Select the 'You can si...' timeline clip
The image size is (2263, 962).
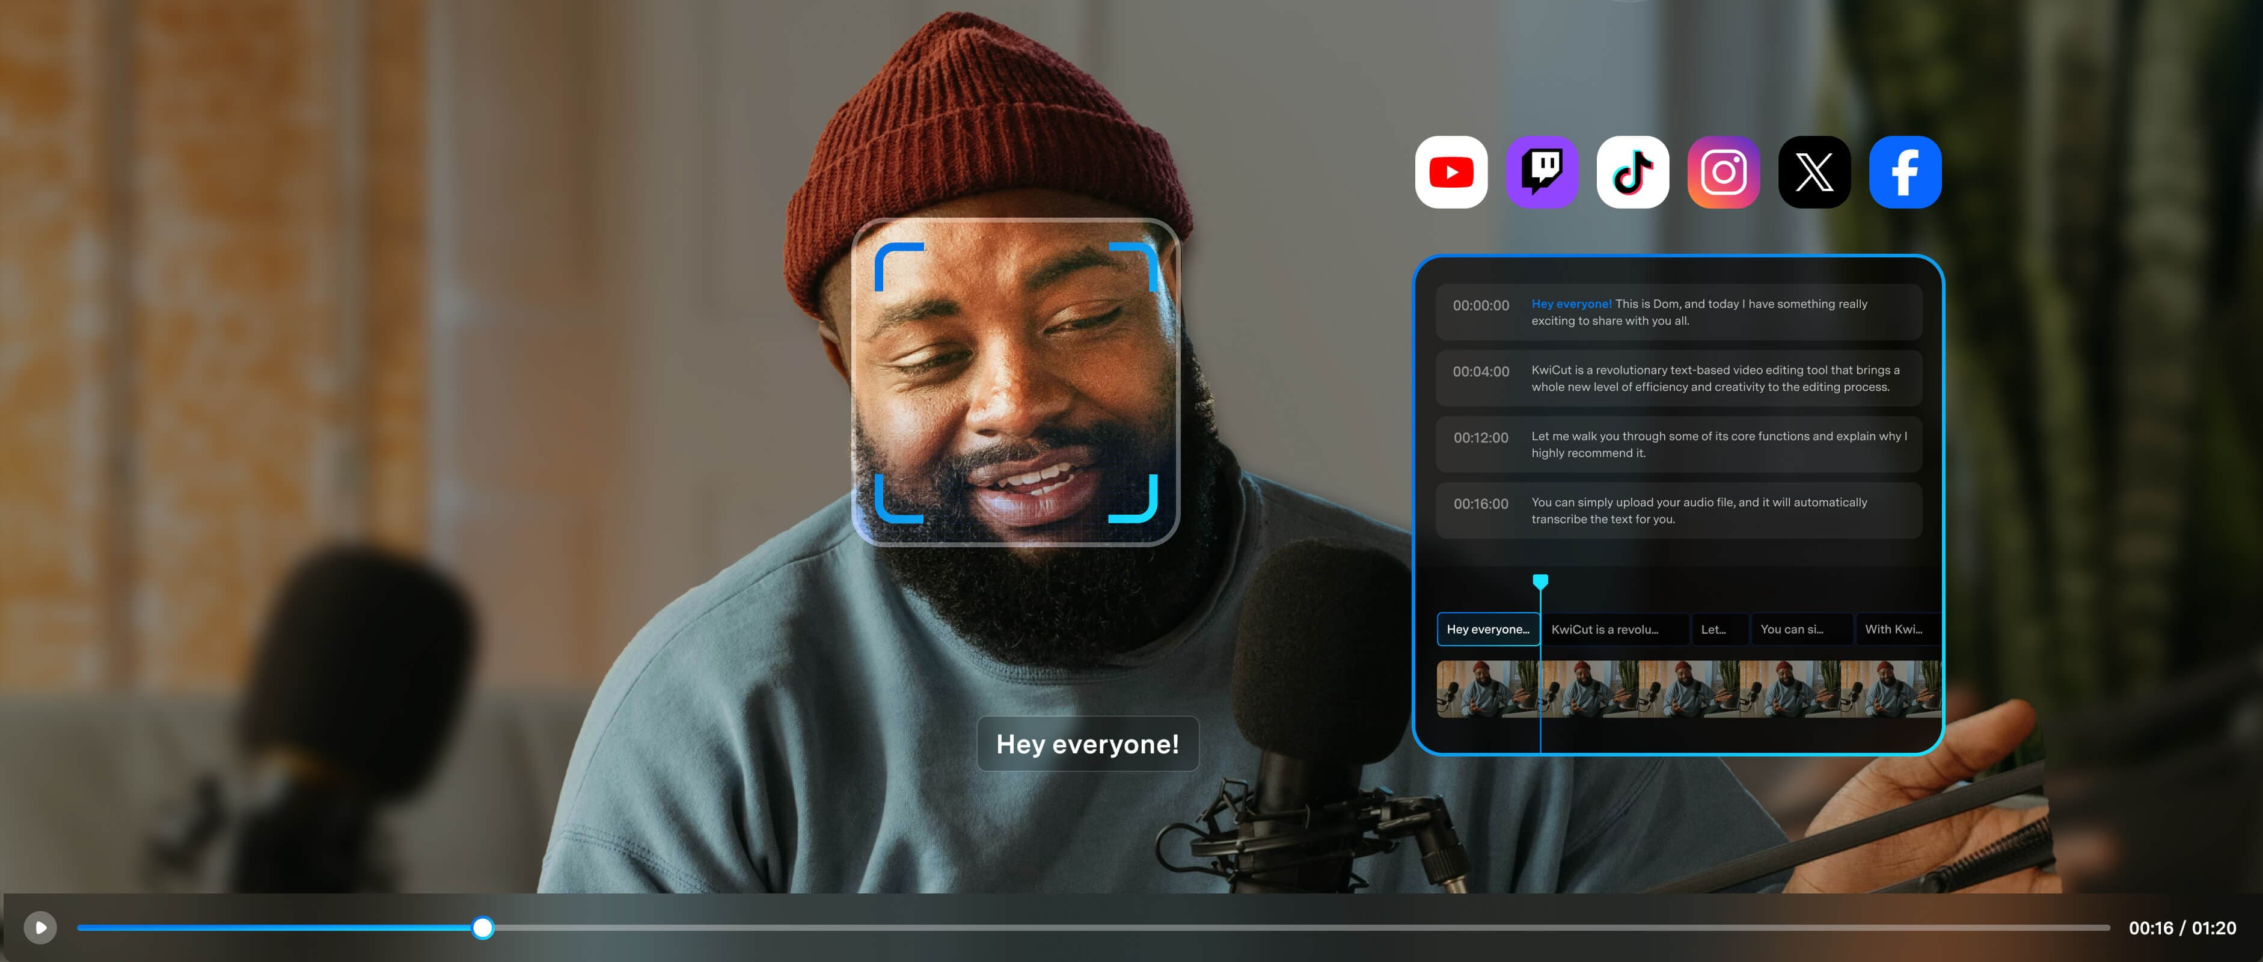(x=1802, y=629)
